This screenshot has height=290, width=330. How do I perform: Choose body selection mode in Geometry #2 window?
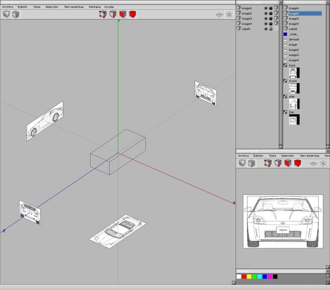click(x=298, y=163)
